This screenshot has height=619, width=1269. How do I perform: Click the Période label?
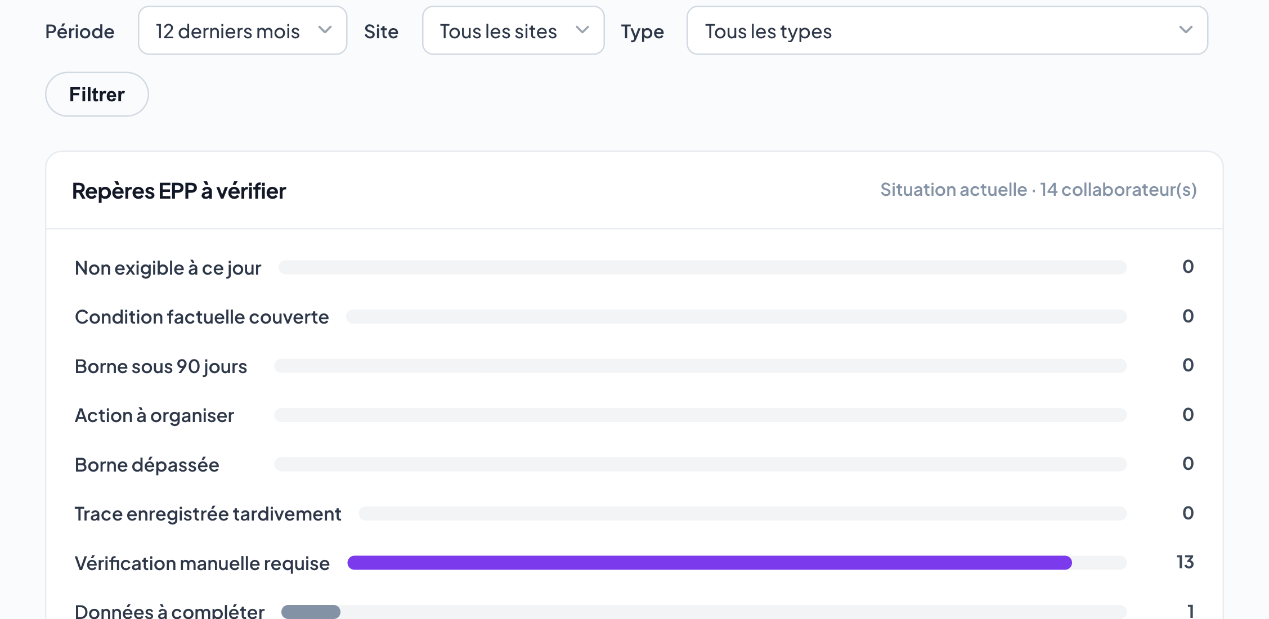[80, 32]
